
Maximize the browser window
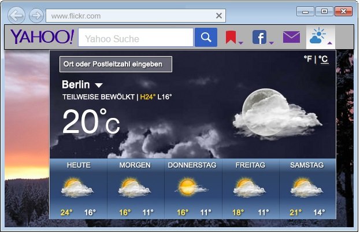324,11
